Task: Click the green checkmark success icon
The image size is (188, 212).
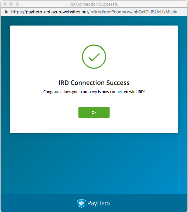Action: click(x=94, y=57)
